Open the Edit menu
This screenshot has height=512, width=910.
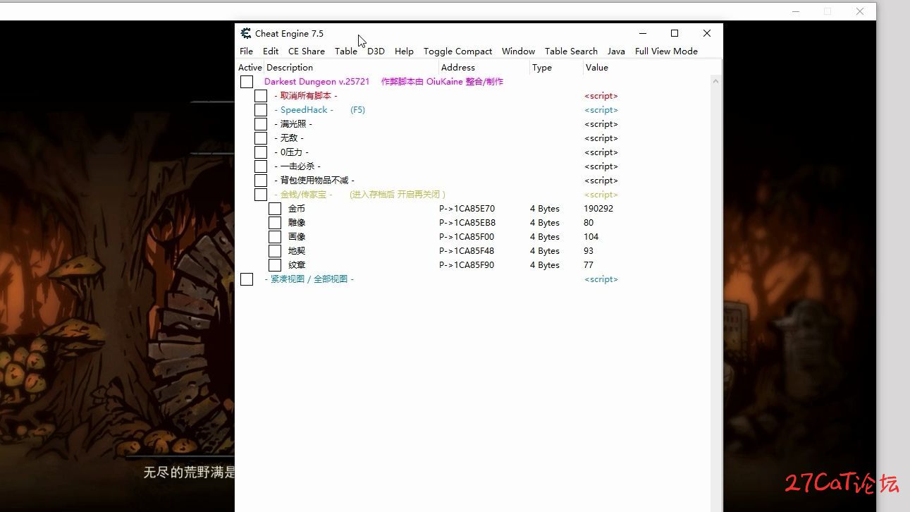tap(271, 51)
